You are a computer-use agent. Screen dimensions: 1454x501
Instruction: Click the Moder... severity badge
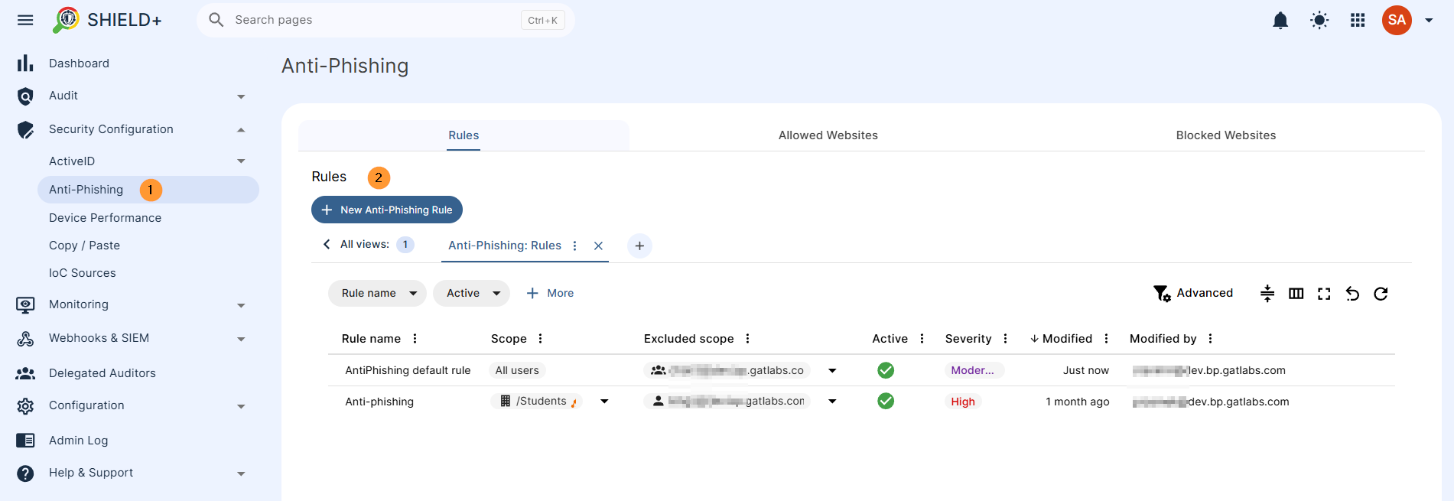click(x=973, y=370)
